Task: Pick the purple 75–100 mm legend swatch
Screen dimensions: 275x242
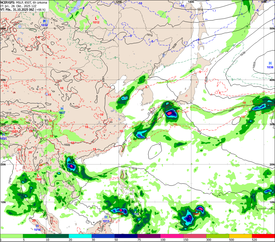Action: click(149, 236)
